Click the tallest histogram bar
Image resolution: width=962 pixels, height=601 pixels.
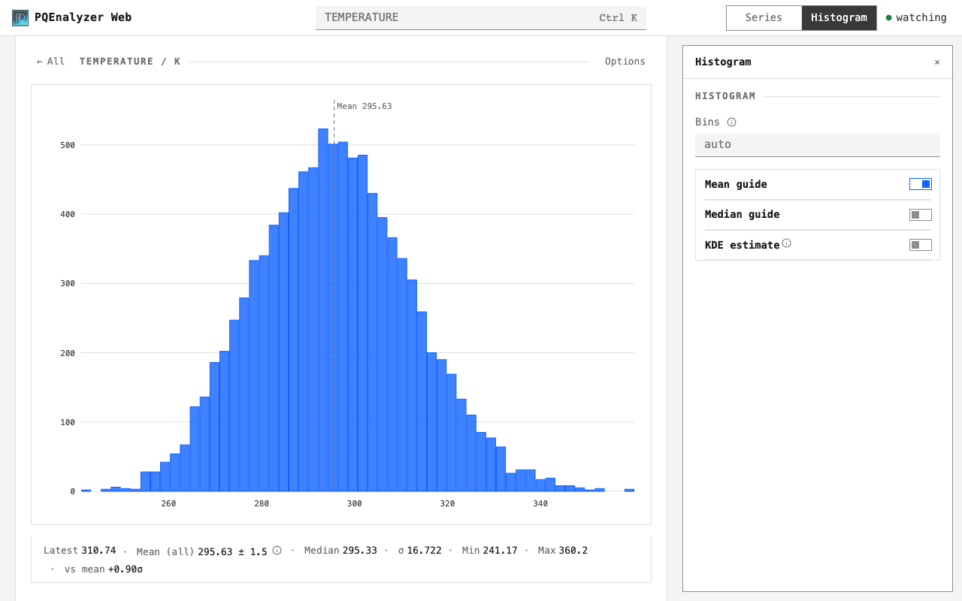pos(323,310)
